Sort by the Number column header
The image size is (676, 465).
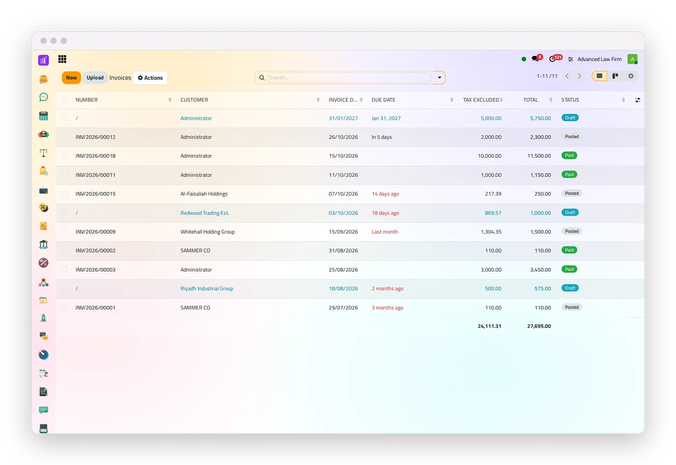coord(123,100)
